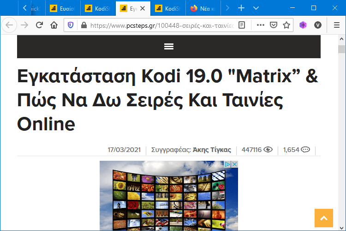Open author link Άκης Τίγκας
Viewport: 346px width, 231px height.
212,150
